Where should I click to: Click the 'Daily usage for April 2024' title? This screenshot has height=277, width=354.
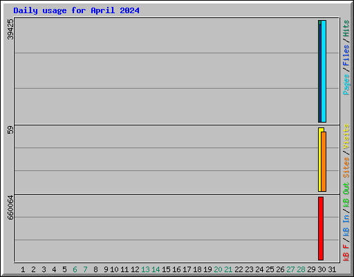click(x=76, y=10)
